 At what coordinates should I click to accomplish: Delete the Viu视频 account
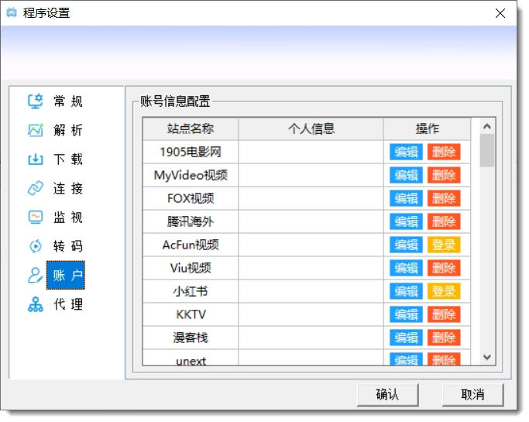444,268
